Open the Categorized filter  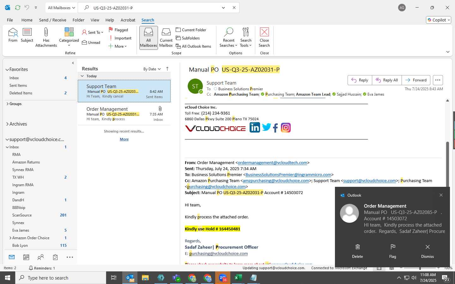[x=69, y=37]
